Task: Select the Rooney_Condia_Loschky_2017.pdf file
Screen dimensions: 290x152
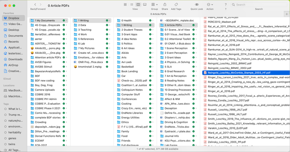Action: click(228, 100)
